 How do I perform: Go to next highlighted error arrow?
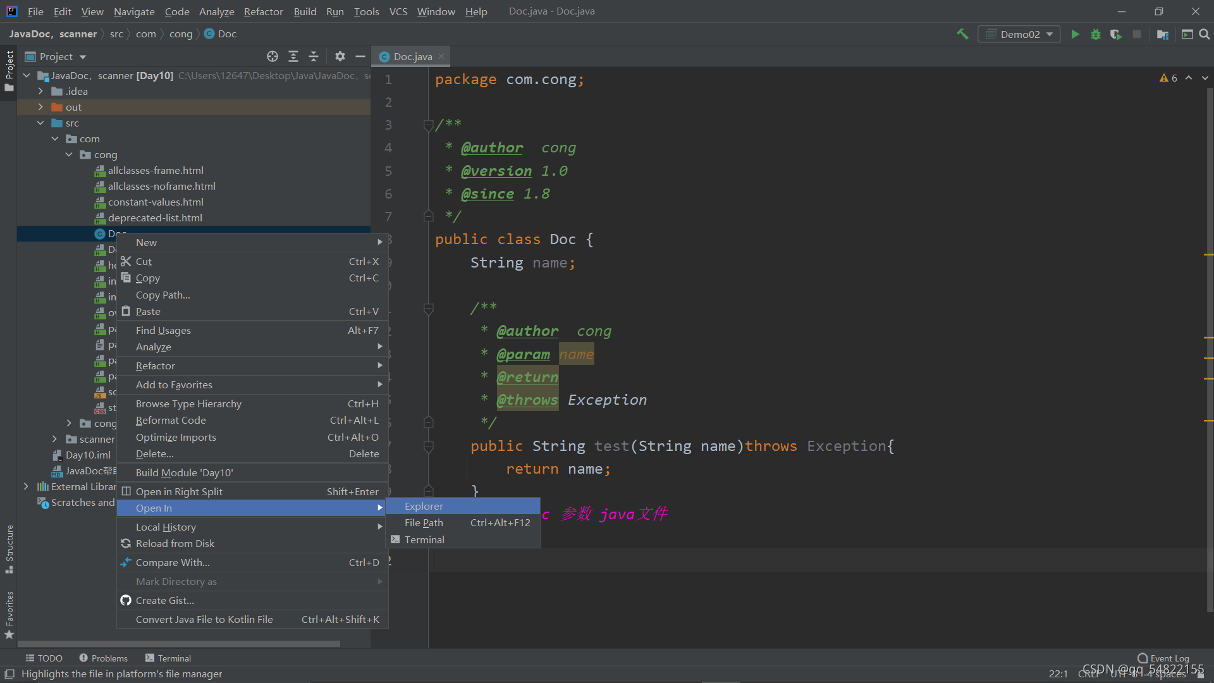point(1205,78)
